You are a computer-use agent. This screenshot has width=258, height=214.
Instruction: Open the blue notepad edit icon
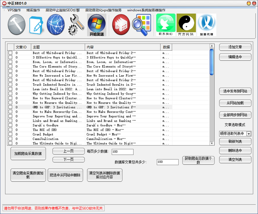(x=36, y=25)
